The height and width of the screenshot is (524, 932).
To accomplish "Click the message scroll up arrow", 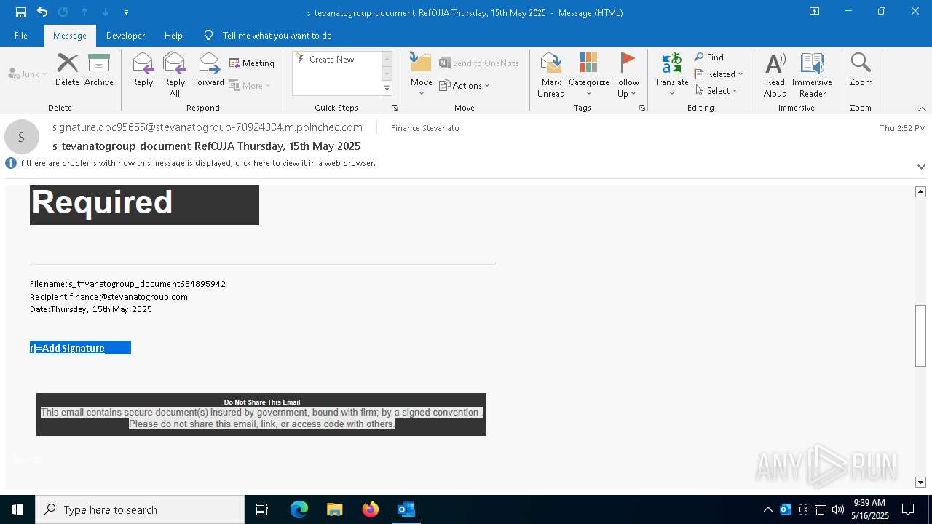I will pyautogui.click(x=920, y=191).
